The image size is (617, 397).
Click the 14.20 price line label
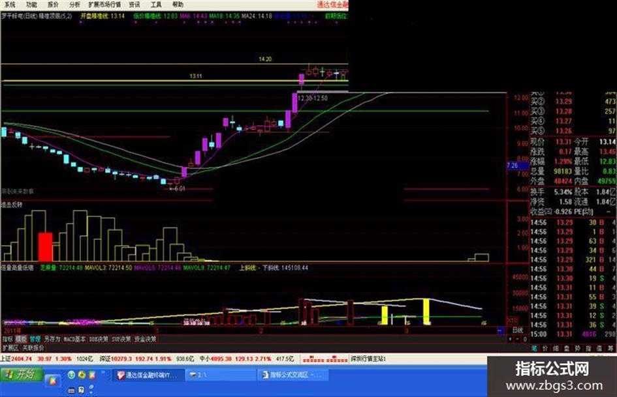(265, 59)
